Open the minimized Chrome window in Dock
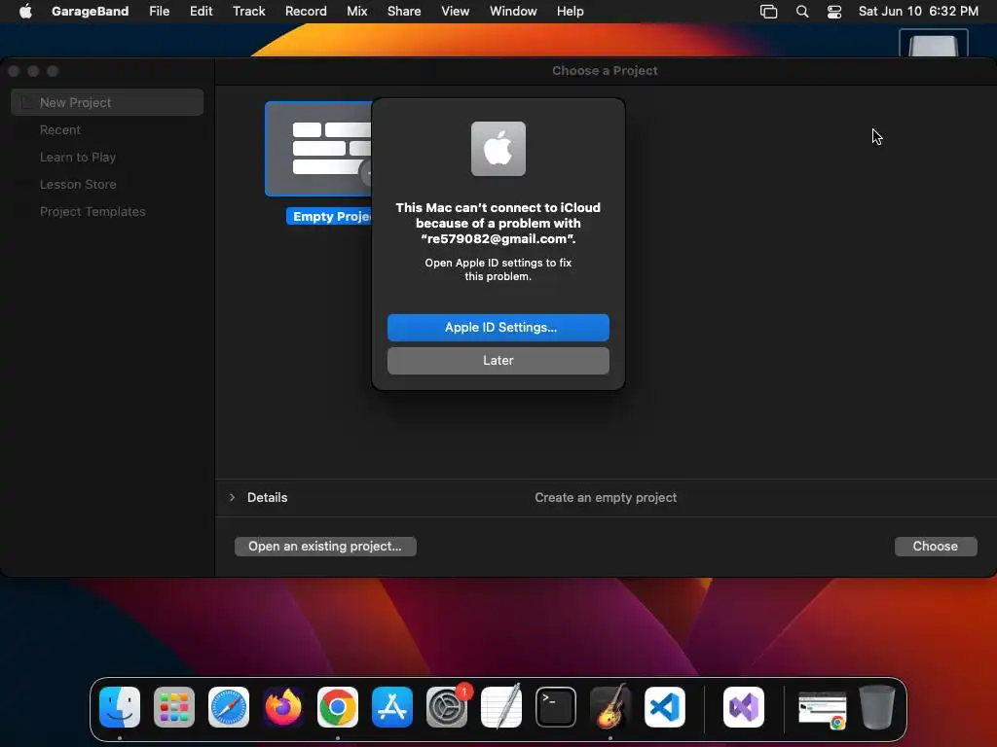Viewport: 997px width, 747px height. click(823, 709)
